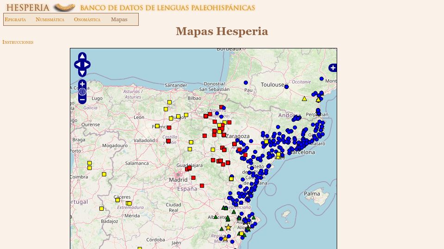Open the Epigrafía menu
444x249 pixels.
pos(15,19)
